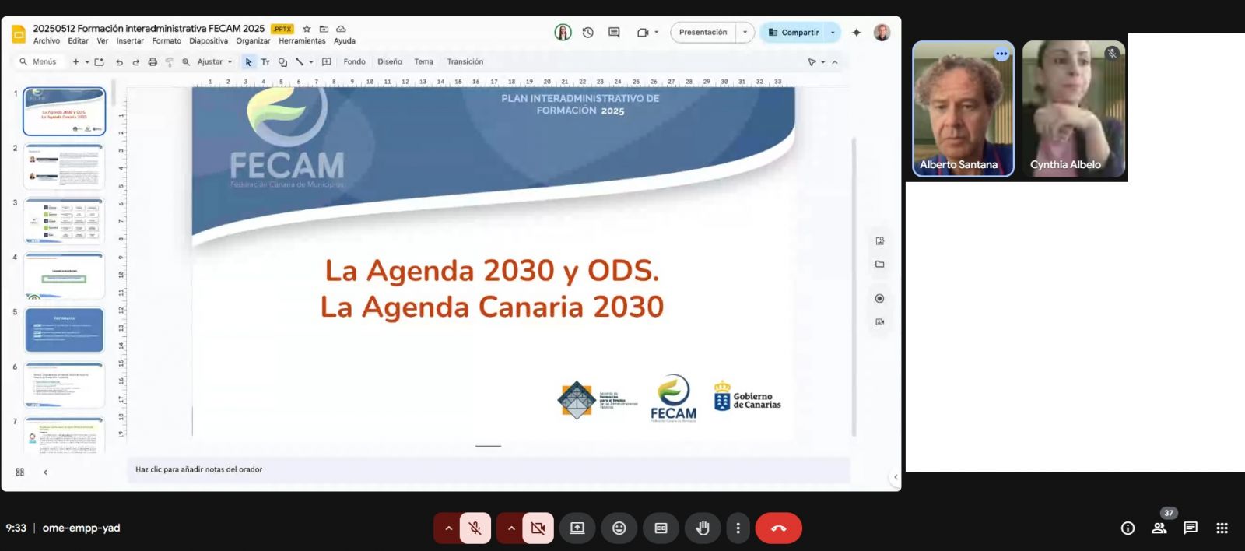
Task: Click the present screen icon
Action: click(x=577, y=528)
